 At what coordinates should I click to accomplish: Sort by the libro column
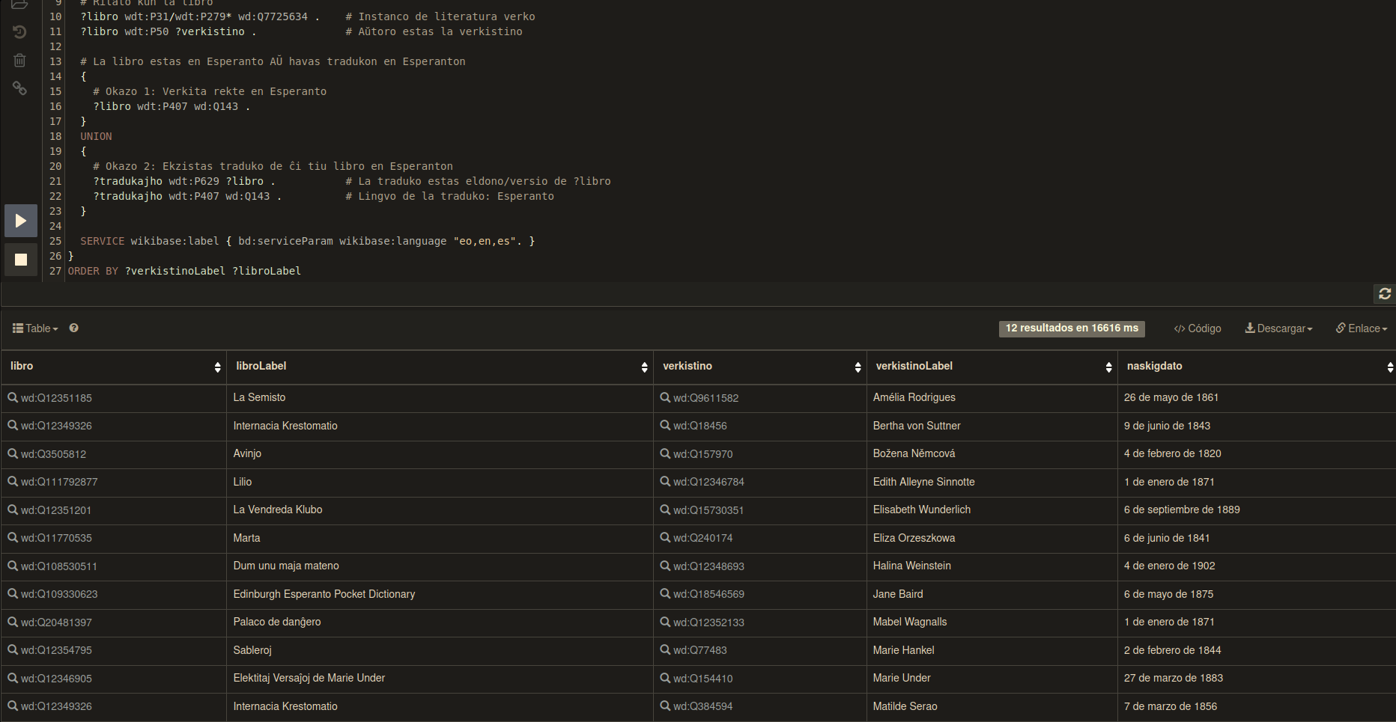(114, 367)
